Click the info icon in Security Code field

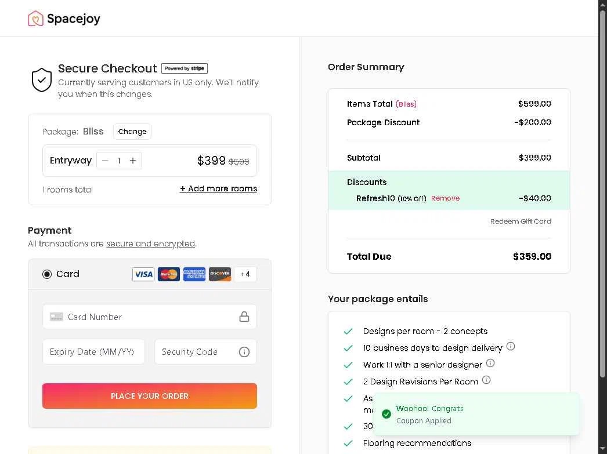(x=244, y=352)
